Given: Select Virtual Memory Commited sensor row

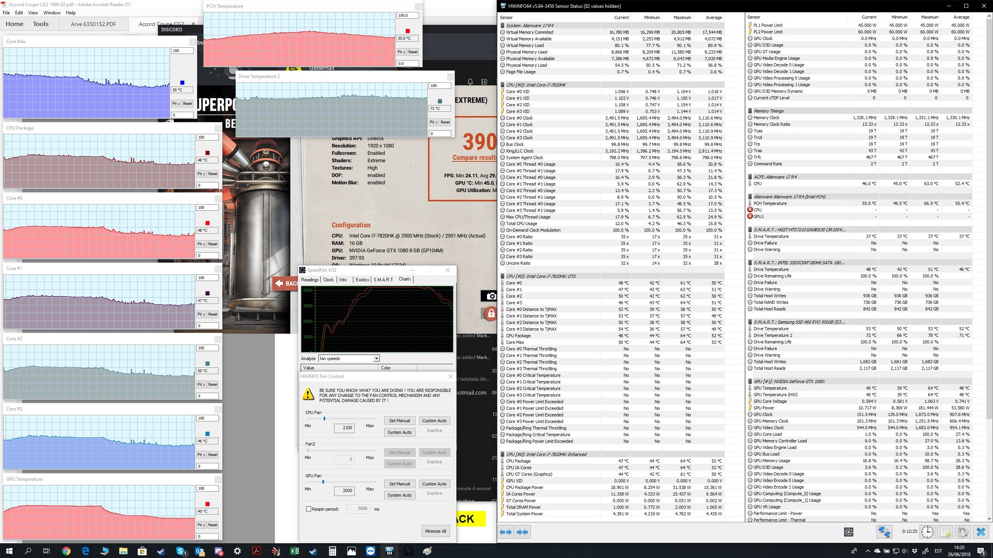Looking at the screenshot, I should pyautogui.click(x=612, y=32).
